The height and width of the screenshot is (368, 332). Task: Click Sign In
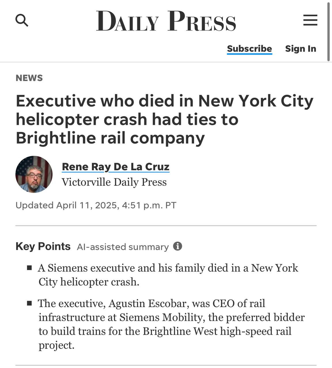point(301,49)
